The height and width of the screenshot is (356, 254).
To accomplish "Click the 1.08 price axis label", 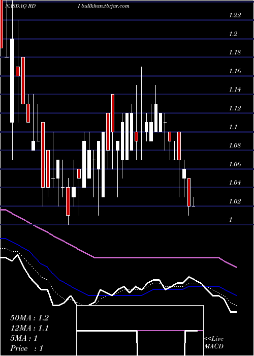I will (235, 145).
